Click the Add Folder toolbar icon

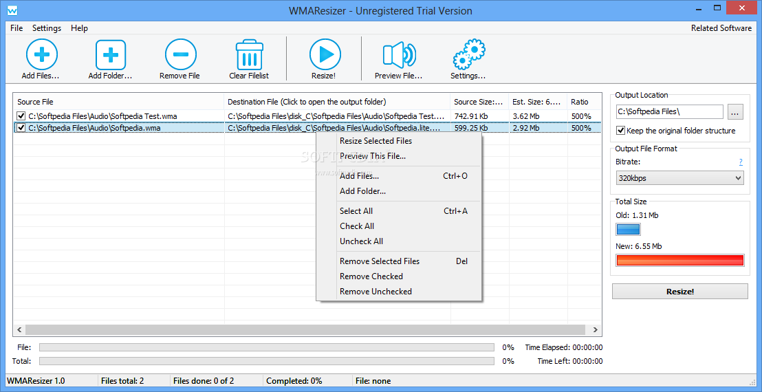(110, 54)
